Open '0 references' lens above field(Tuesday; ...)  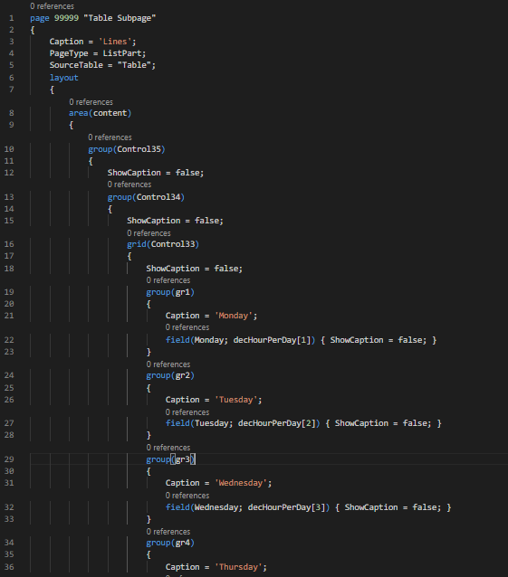click(x=187, y=412)
